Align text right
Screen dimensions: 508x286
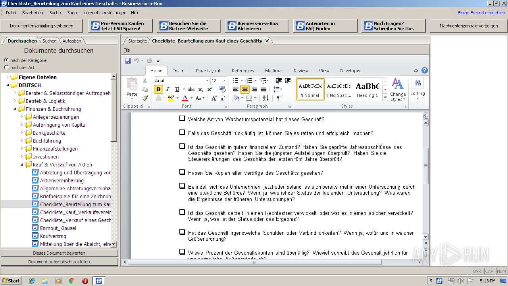[254, 89]
